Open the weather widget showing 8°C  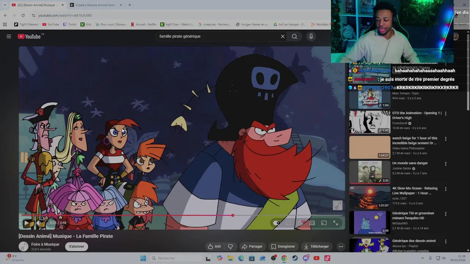point(15,258)
